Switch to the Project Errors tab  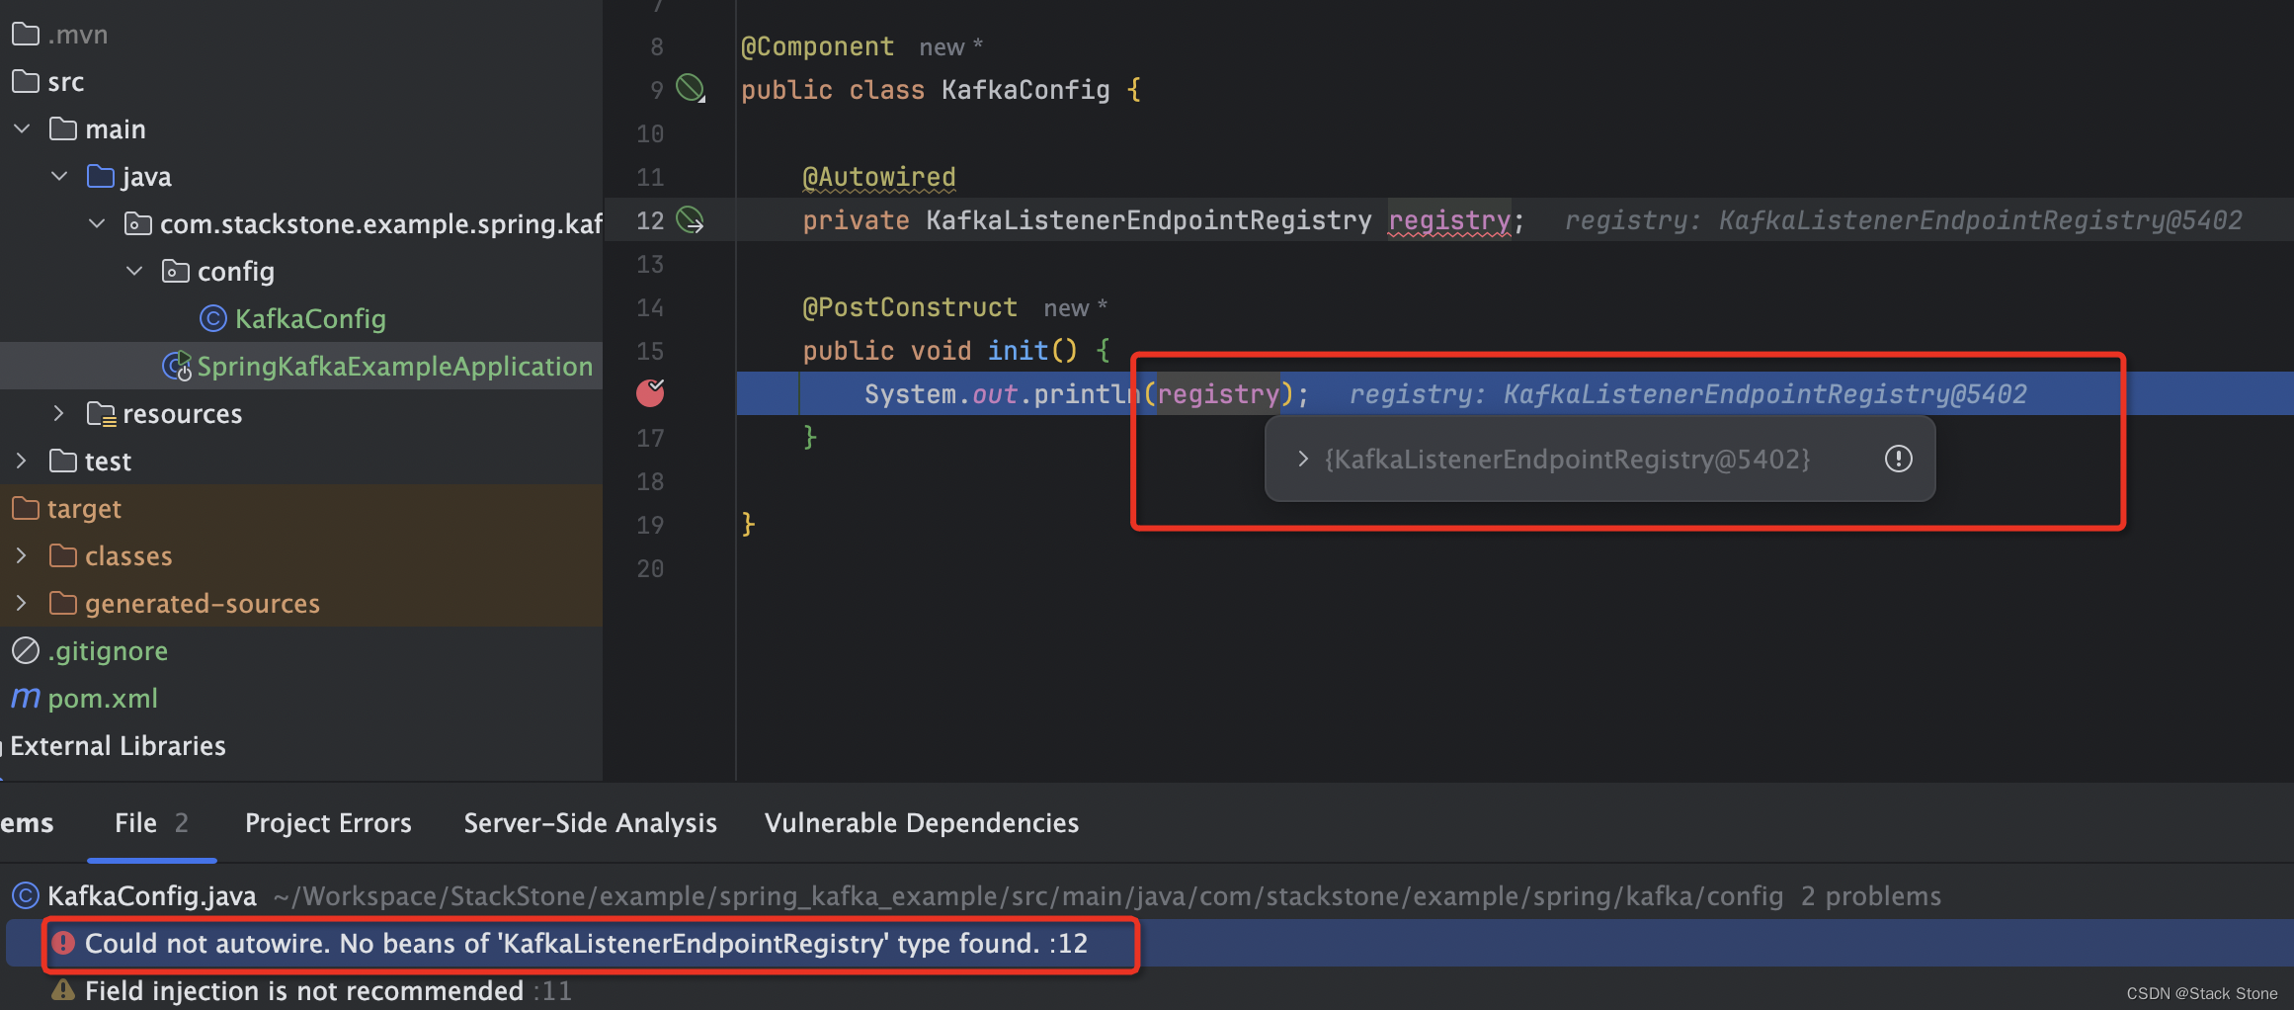click(328, 822)
